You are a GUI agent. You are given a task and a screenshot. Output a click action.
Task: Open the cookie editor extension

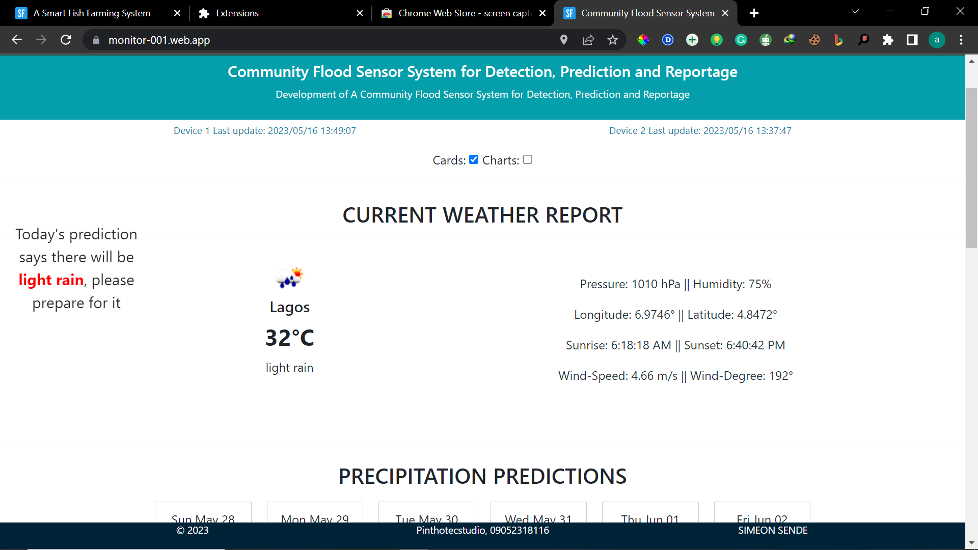pyautogui.click(x=814, y=40)
